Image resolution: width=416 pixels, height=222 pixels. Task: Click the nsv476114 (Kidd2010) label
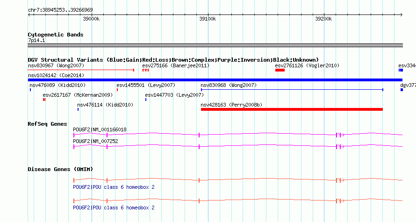[105, 105]
